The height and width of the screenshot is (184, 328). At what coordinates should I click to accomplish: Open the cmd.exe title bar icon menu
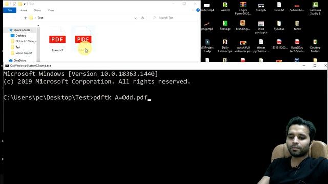coord(7,66)
